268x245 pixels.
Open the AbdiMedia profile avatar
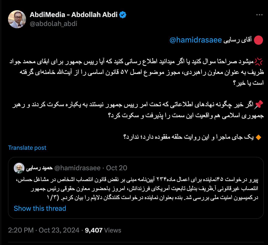pos(17,19)
